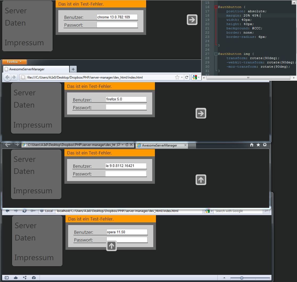The width and height of the screenshot is (297, 282).
Task: Open the orange Firefox menu button
Action: (x=14, y=62)
